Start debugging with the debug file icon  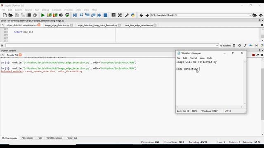[x=75, y=15]
